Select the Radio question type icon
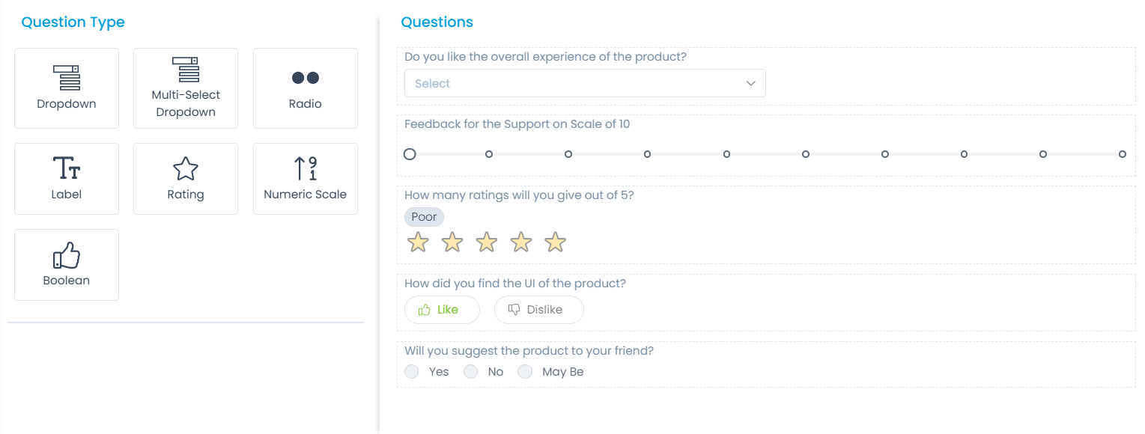The image size is (1145, 434). (x=305, y=77)
